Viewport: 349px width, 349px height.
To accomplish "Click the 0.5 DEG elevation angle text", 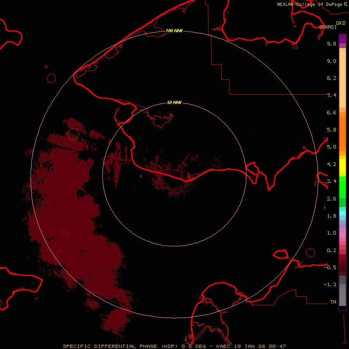I will click(x=194, y=346).
